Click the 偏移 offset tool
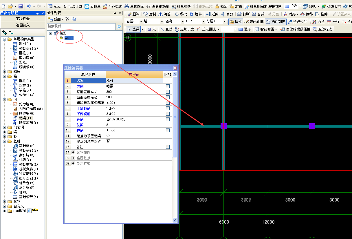This screenshot has width=352, height=239. click(307, 14)
